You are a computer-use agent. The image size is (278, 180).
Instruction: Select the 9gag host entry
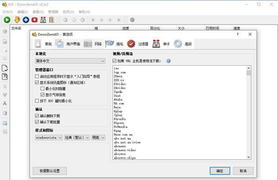(117, 130)
